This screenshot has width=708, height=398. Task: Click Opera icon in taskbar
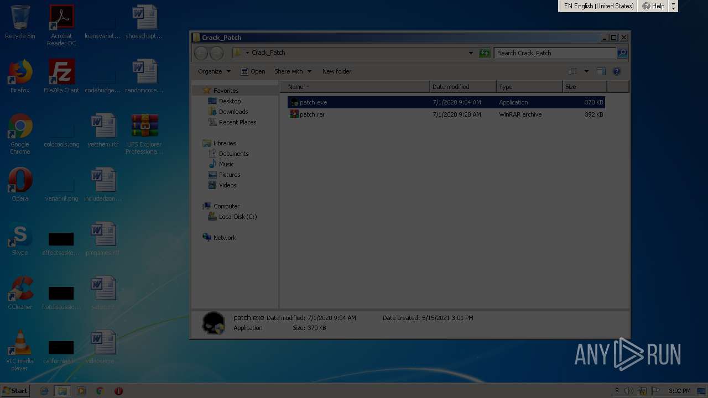(x=118, y=391)
